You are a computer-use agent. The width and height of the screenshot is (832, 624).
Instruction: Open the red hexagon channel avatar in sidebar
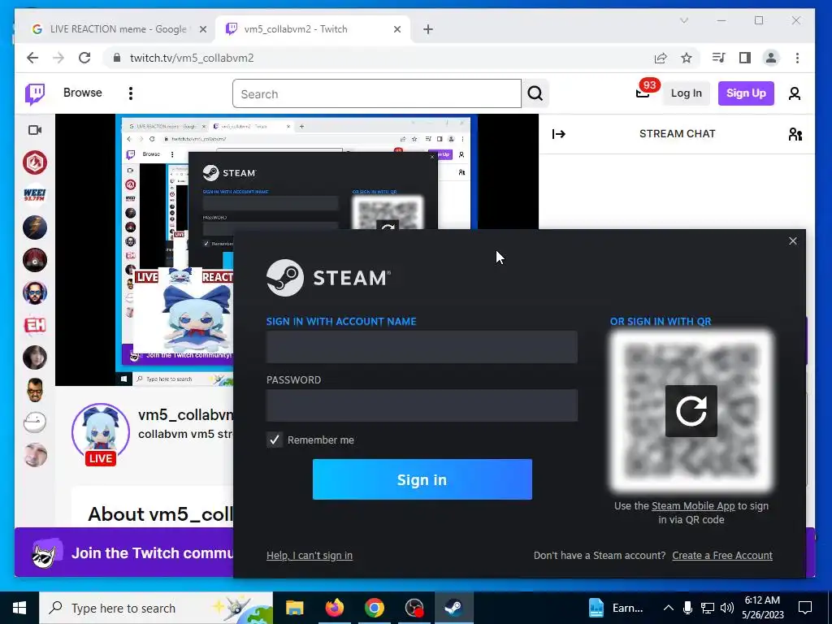(35, 162)
